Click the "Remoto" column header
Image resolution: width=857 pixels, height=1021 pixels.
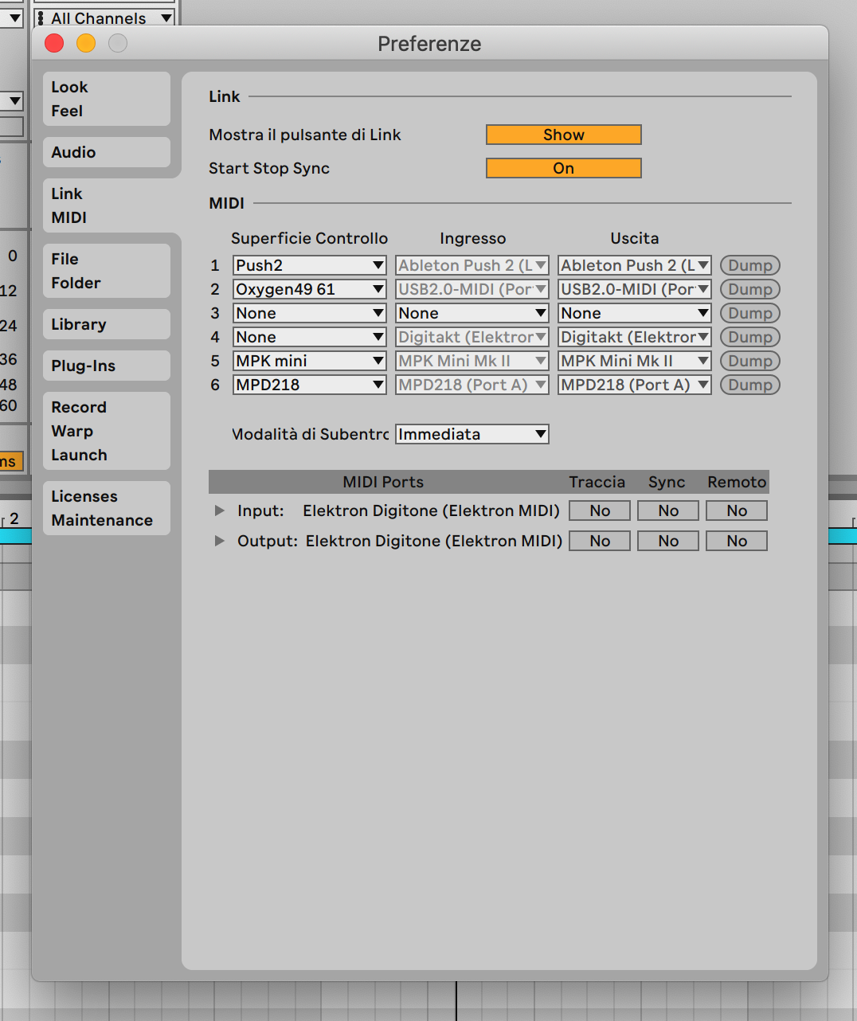click(737, 482)
